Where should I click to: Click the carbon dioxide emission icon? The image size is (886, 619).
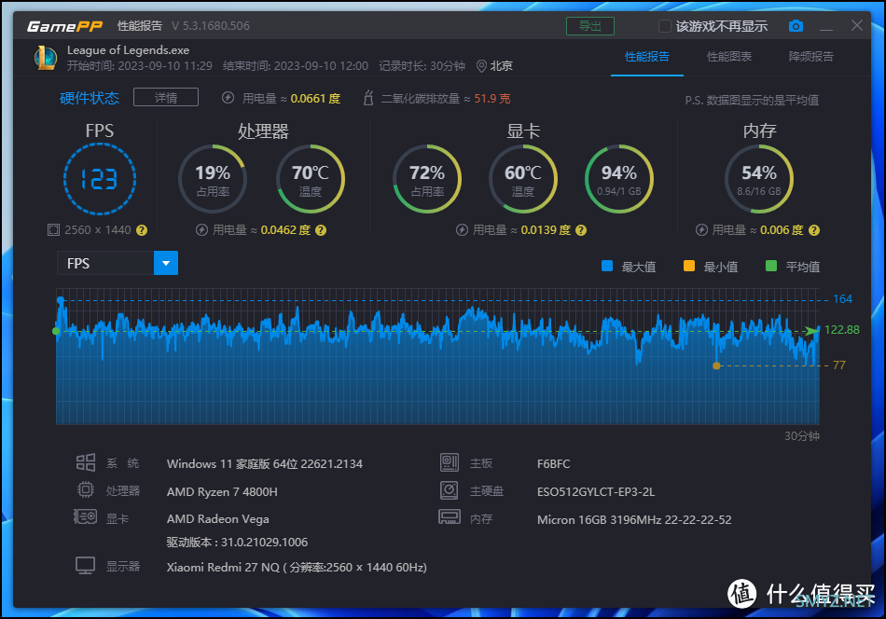(368, 98)
